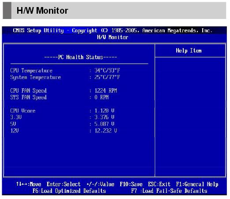Screen dimensions: 230x199
Task: Click the 1224 RPM fan value
Action: pos(106,90)
